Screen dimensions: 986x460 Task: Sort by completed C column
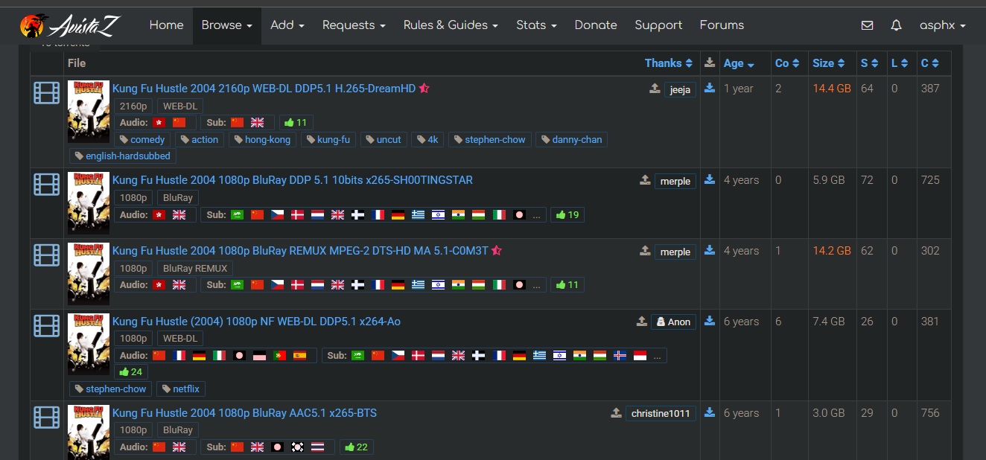pos(930,63)
